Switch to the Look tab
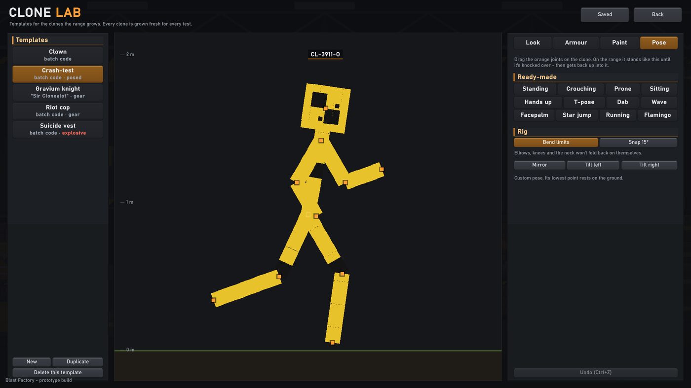The image size is (691, 388). 533,43
